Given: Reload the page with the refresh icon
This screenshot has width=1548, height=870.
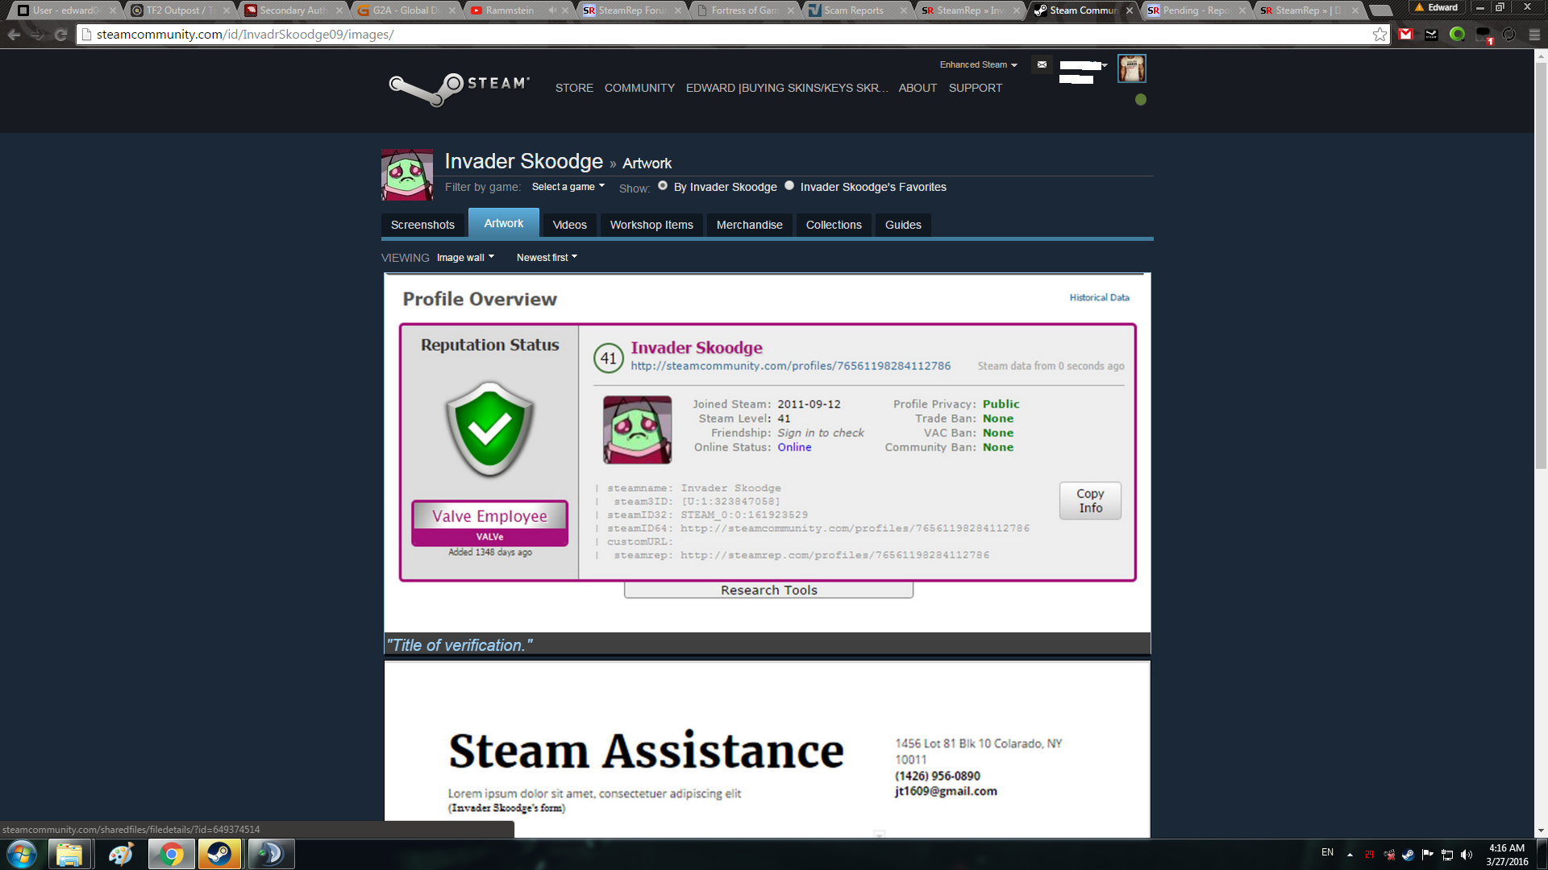Looking at the screenshot, I should click(x=60, y=35).
